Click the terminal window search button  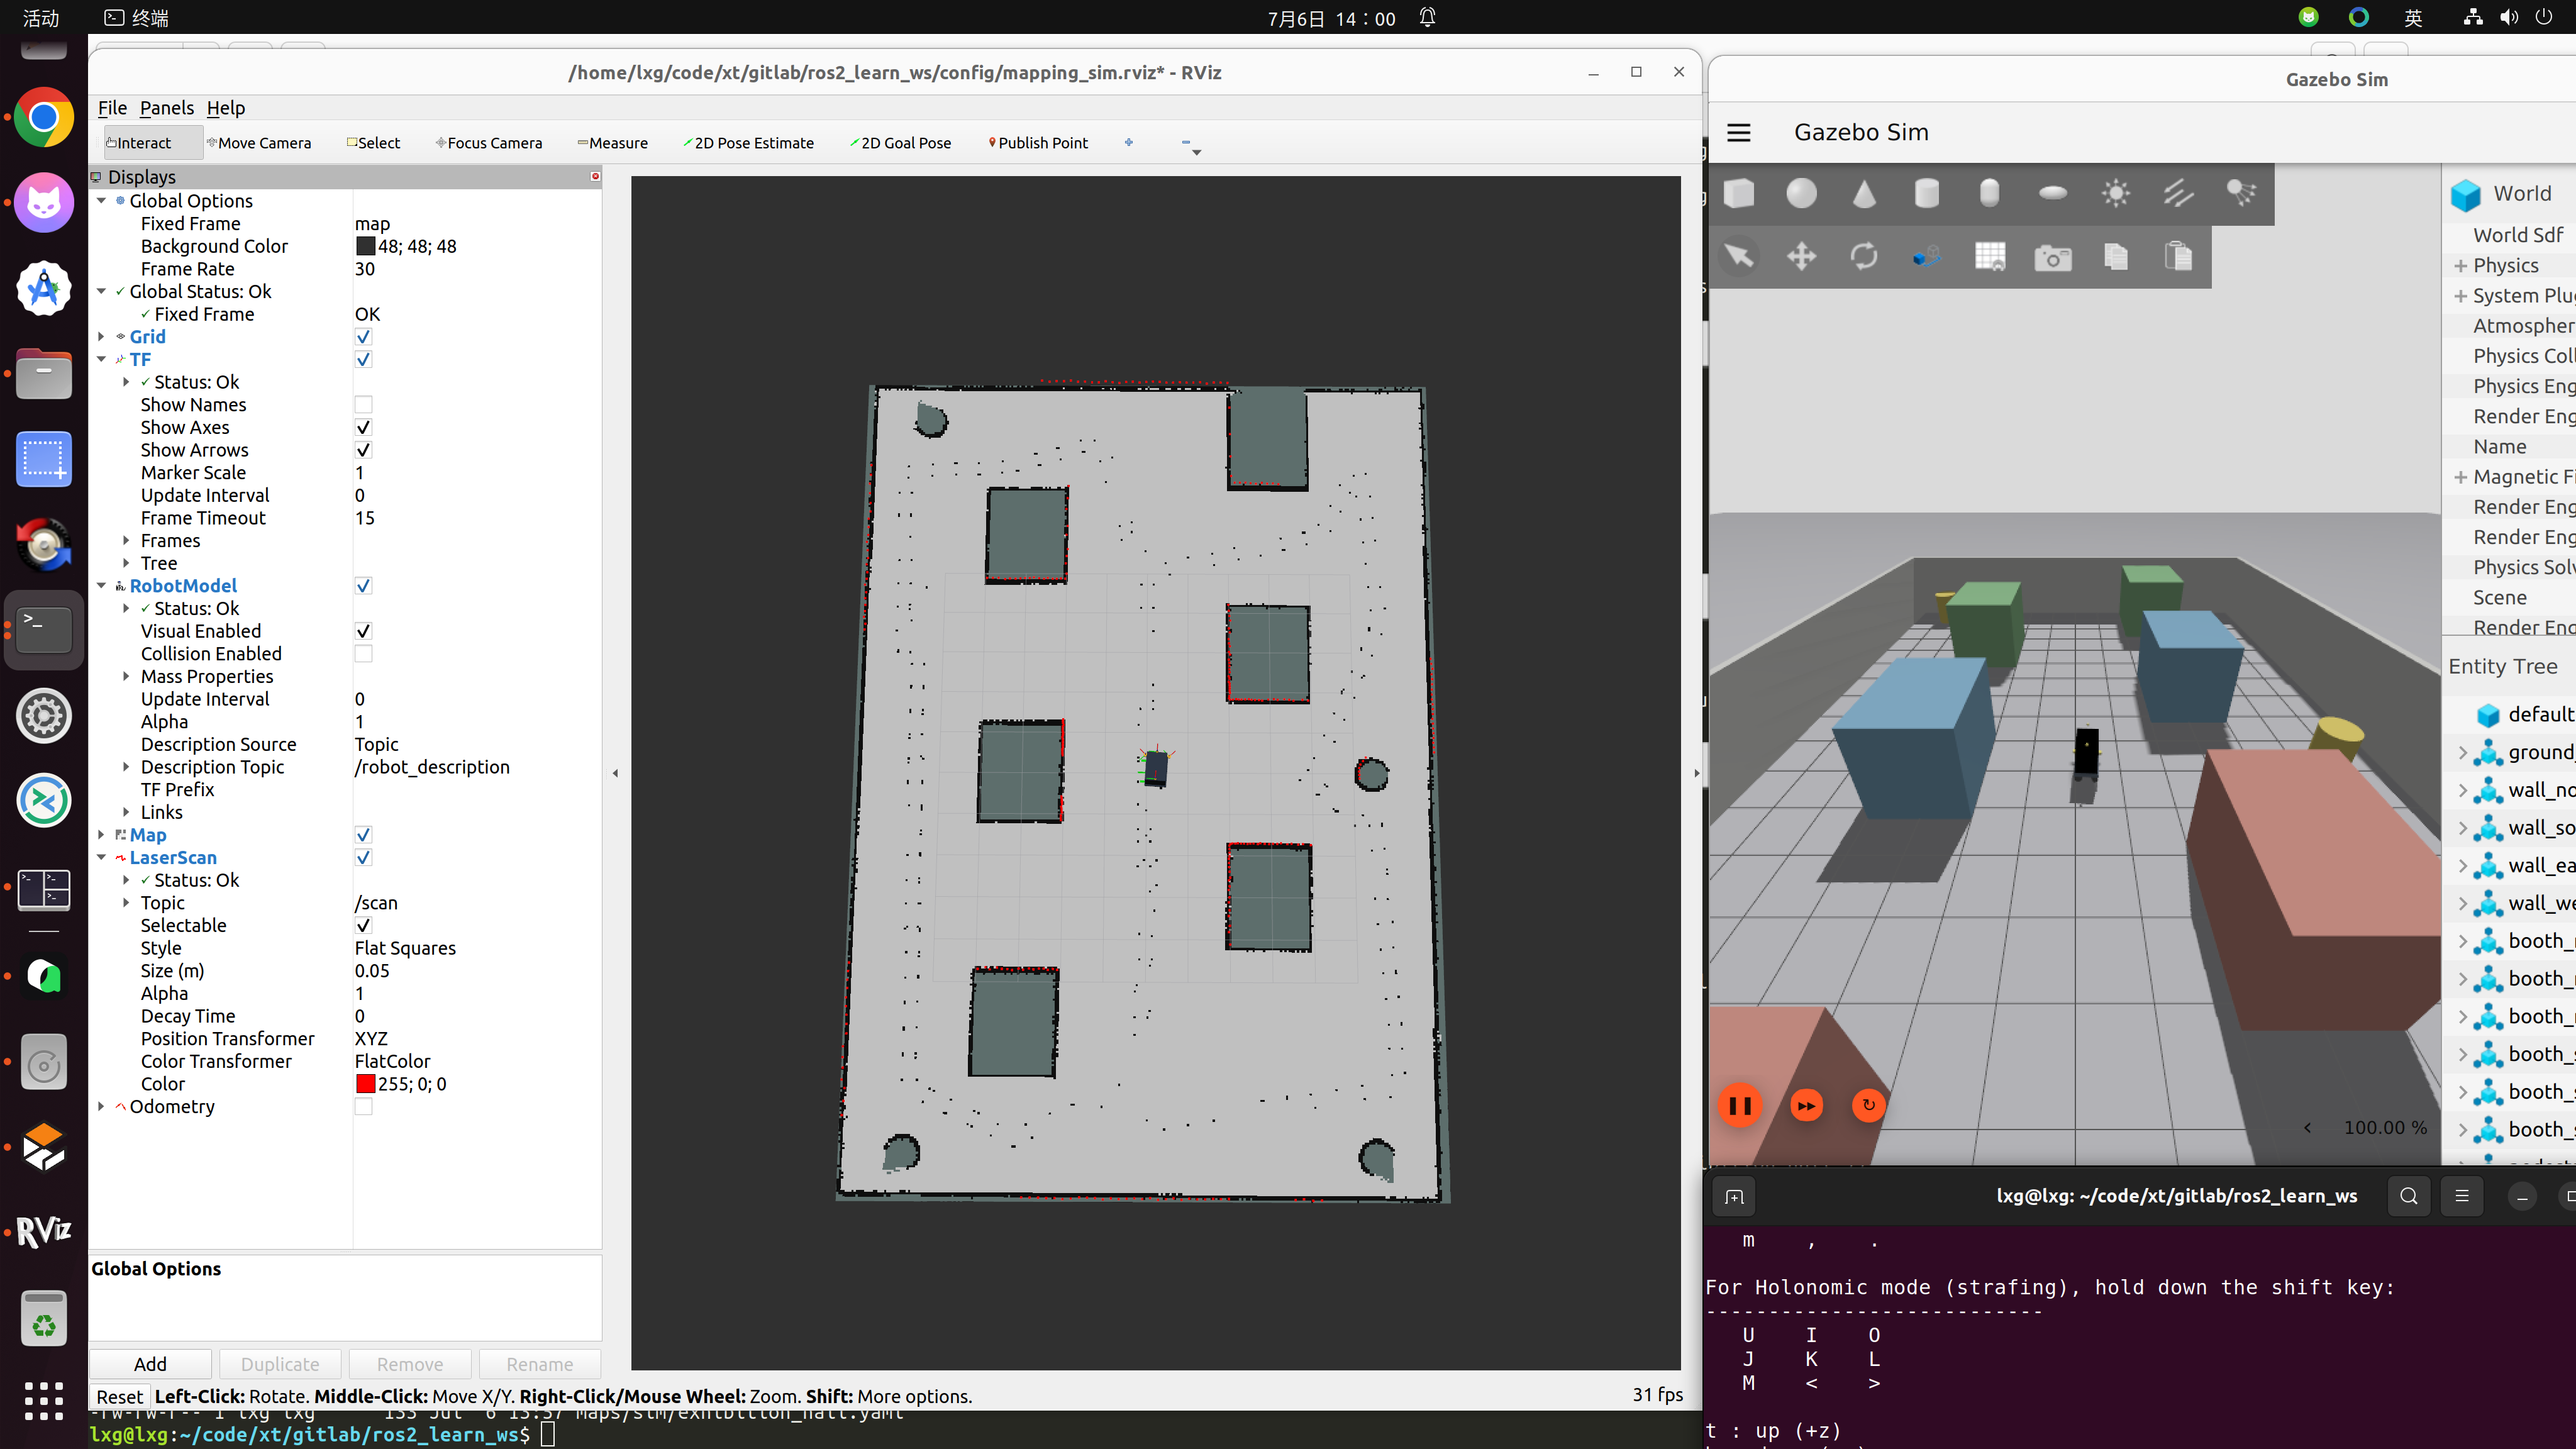pos(2408,1196)
